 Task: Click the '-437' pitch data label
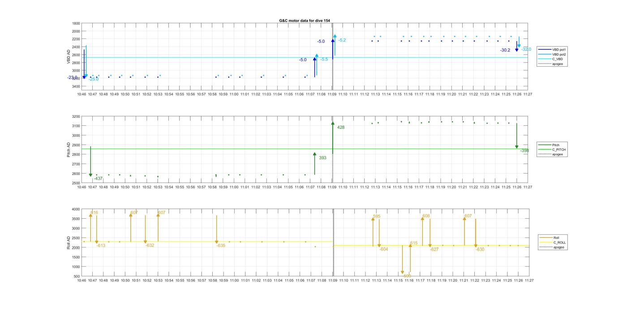(98, 178)
